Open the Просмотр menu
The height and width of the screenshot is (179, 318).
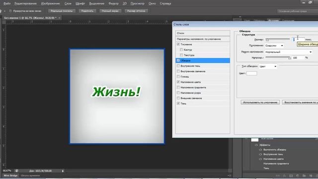(x=137, y=3)
